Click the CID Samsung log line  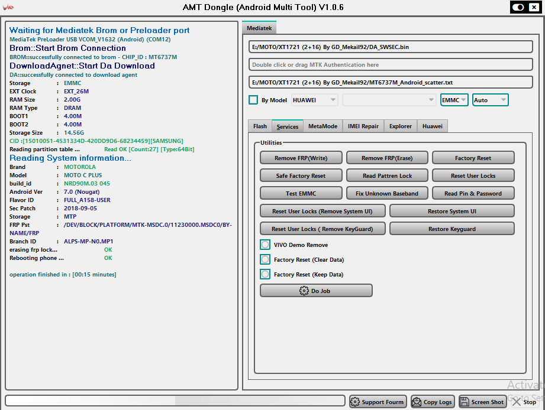point(96,141)
